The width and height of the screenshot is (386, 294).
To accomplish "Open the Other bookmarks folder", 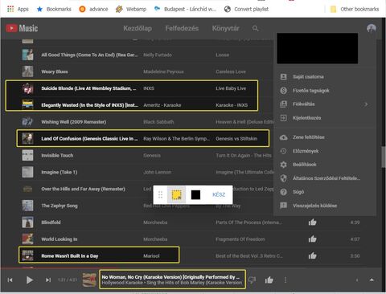I will click(x=355, y=9).
